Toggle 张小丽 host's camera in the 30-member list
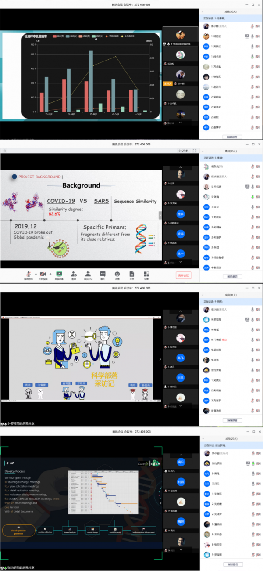The image size is (263, 571). 258,26
